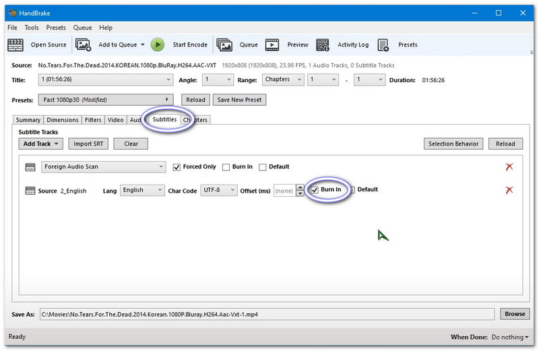539x351 pixels.
Task: Open the Presets panel icon
Action: click(x=383, y=45)
